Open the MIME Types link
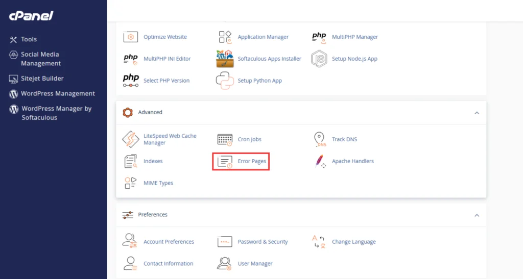 158,183
